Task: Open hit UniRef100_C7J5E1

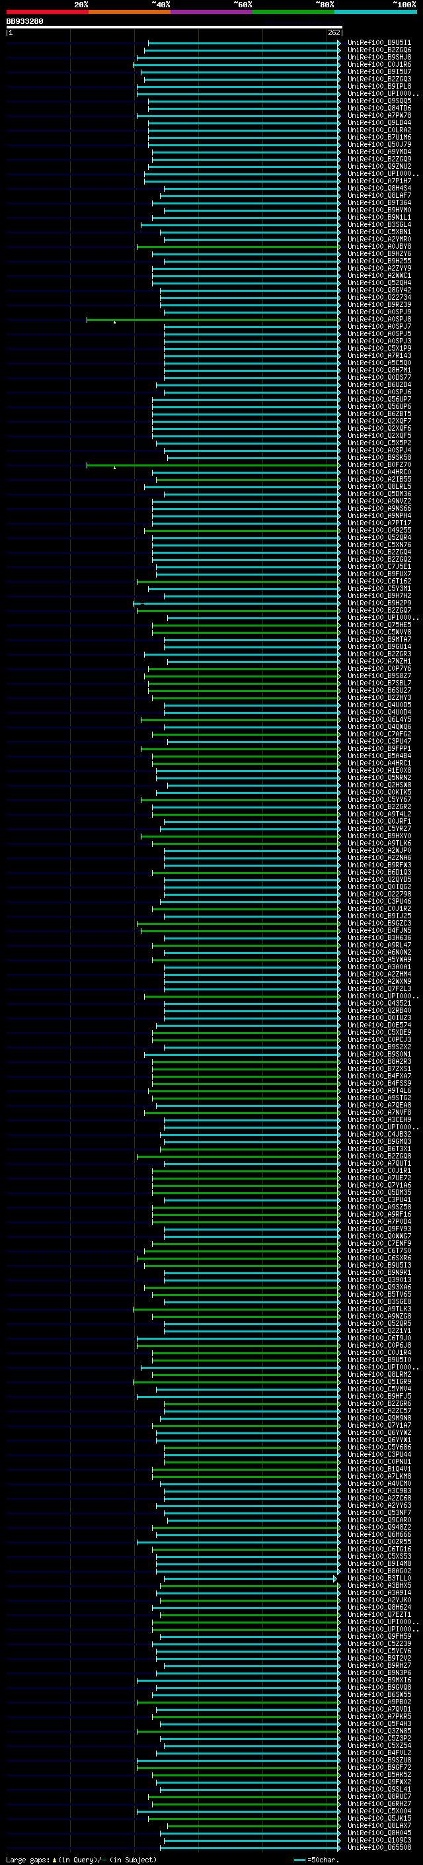Action: click(379, 567)
